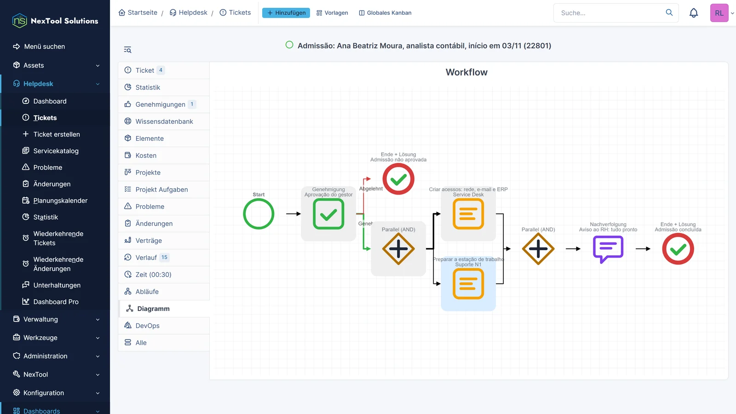Image resolution: width=736 pixels, height=414 pixels.
Task: Open Globales Kanban
Action: (385, 13)
